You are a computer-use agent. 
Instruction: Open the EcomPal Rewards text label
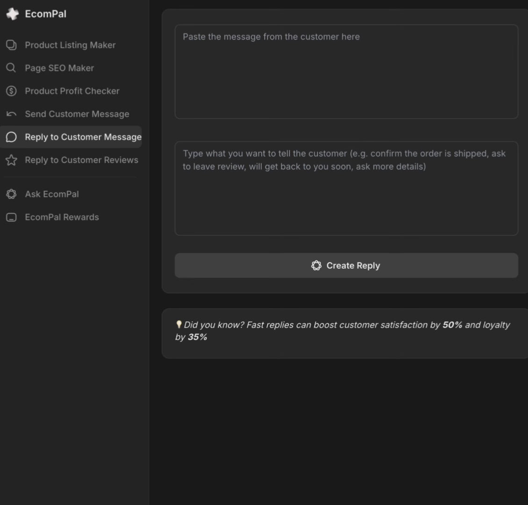tap(62, 217)
